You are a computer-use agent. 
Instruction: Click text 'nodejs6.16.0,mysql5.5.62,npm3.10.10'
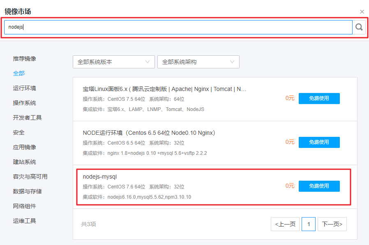149,197
